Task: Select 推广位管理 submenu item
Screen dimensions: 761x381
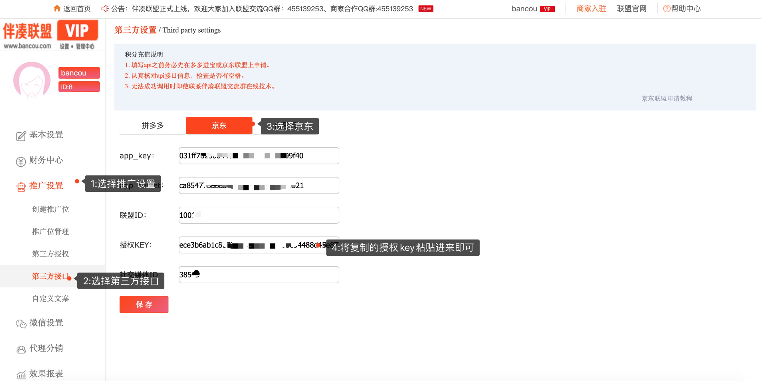Action: click(50, 232)
